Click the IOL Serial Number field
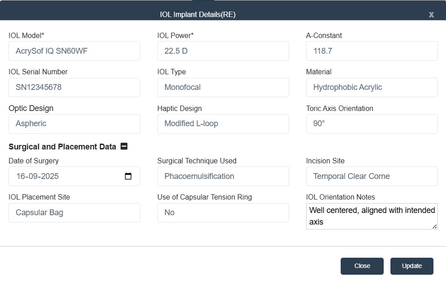 point(74,87)
